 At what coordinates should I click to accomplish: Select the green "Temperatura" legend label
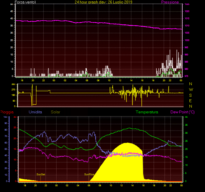pyautogui.click(x=147, y=112)
